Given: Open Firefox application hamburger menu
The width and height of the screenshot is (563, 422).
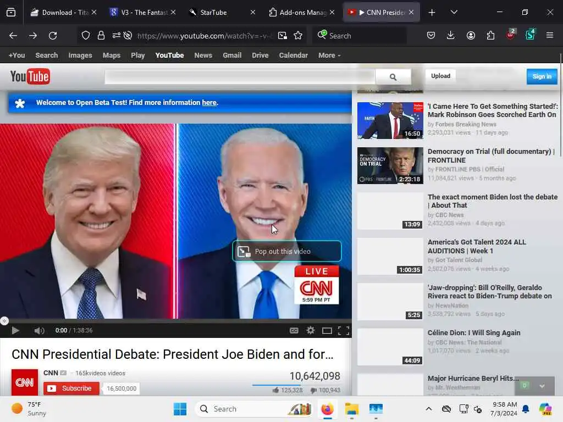Looking at the screenshot, I should click(550, 35).
